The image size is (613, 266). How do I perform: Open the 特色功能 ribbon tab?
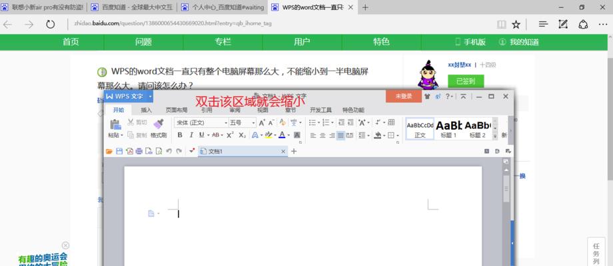click(x=353, y=110)
